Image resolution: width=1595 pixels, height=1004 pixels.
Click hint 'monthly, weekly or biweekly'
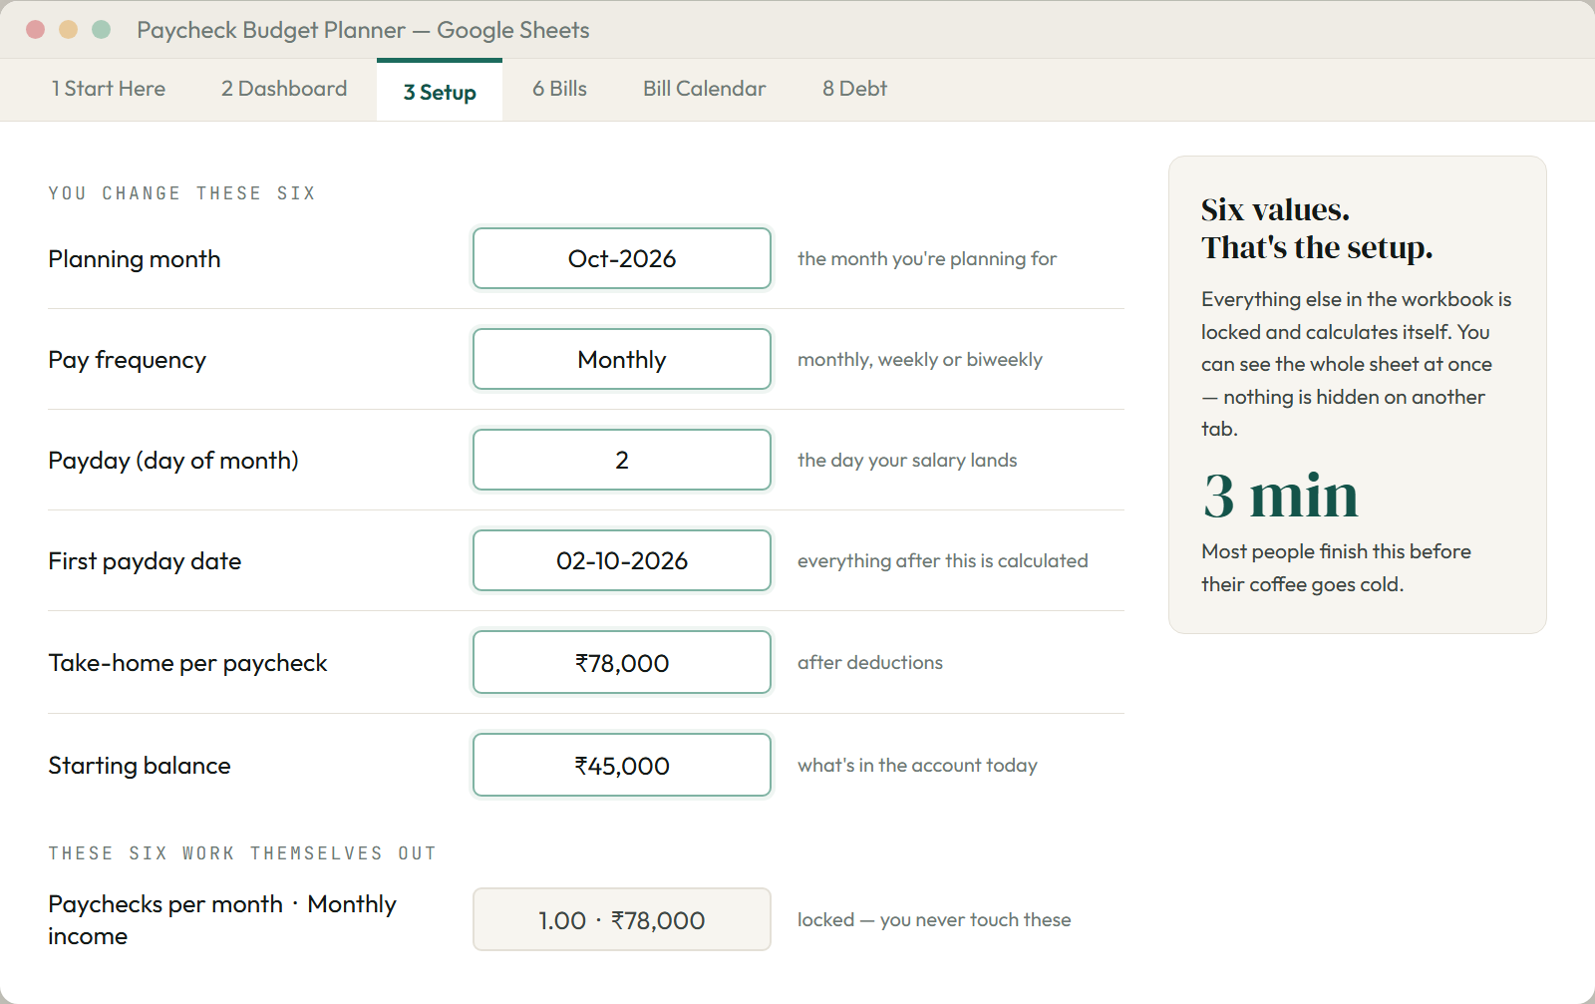(920, 359)
